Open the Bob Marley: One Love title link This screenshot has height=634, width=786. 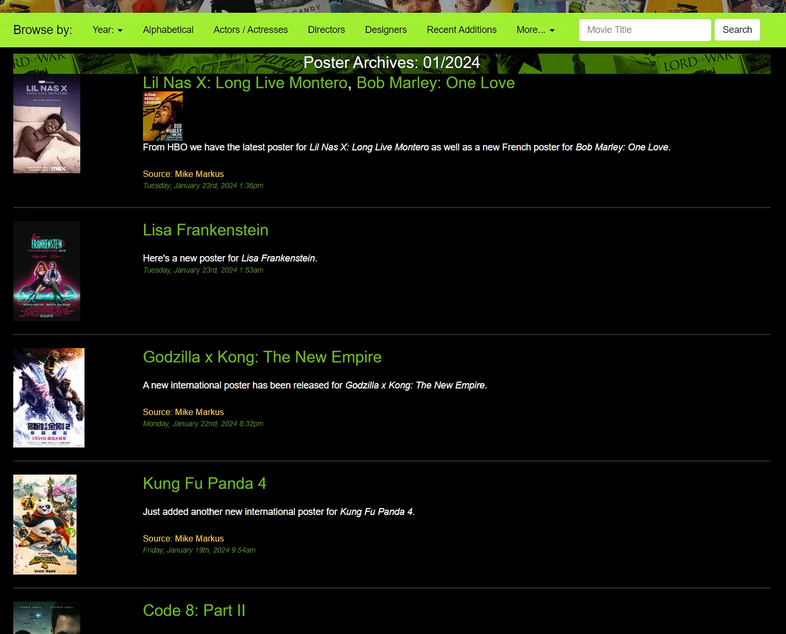click(435, 83)
